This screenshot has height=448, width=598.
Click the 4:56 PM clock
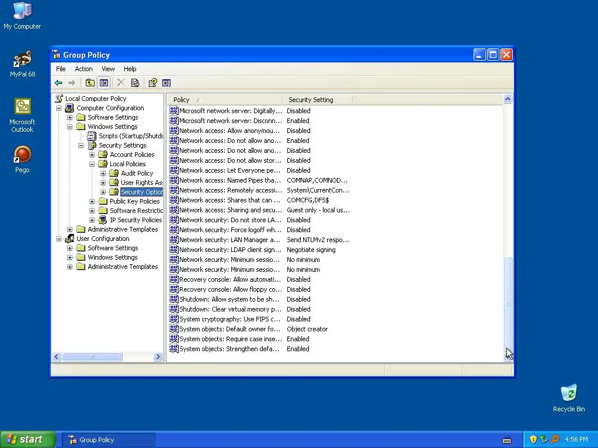(x=576, y=440)
